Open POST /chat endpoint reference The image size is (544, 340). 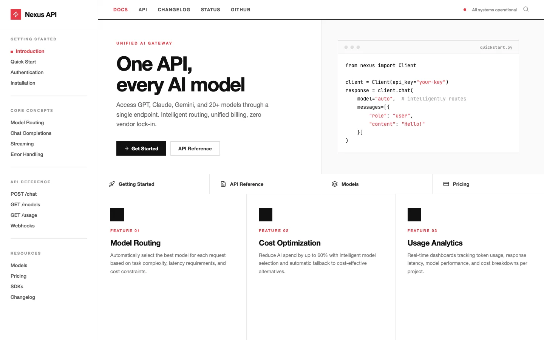point(23,194)
